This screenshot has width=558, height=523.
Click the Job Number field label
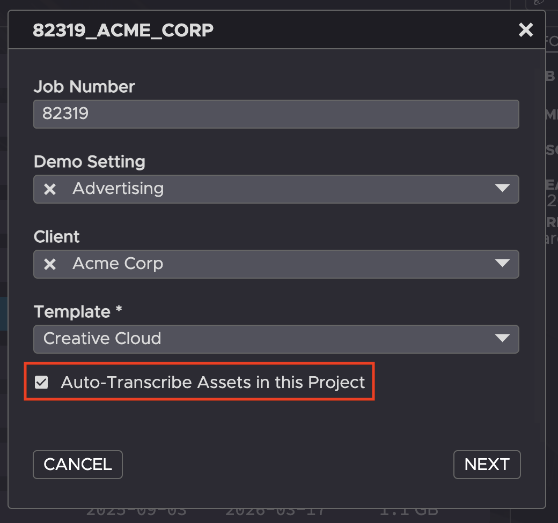(x=84, y=86)
